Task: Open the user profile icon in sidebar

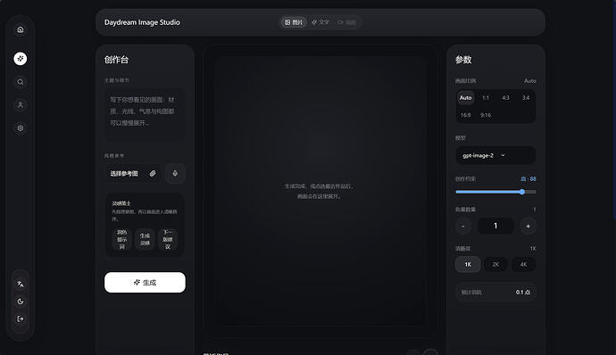Action: click(21, 105)
